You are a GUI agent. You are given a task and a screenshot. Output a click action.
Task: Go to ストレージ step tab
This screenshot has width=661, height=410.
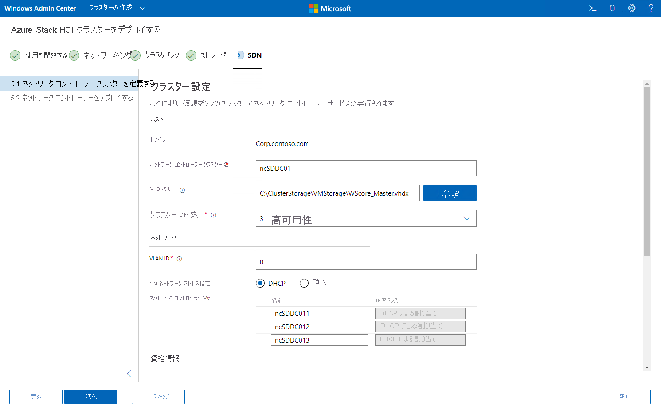206,55
